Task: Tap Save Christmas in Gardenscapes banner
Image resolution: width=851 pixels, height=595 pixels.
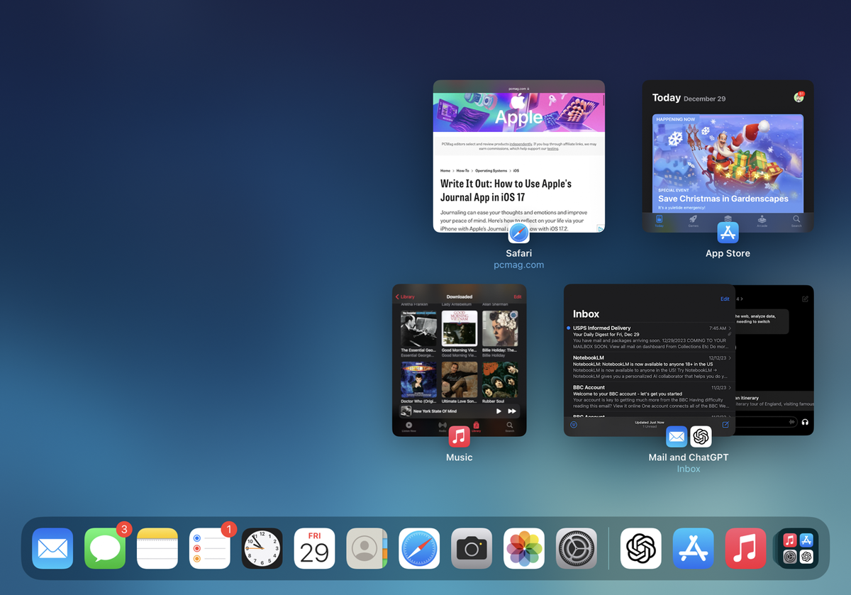Action: point(728,163)
